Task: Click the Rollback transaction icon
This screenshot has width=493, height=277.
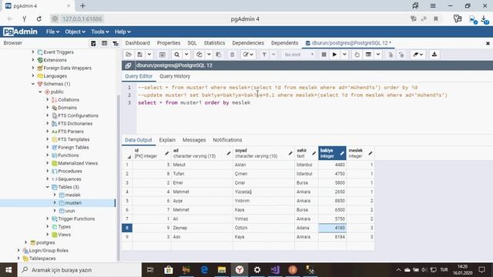Action: [401, 55]
